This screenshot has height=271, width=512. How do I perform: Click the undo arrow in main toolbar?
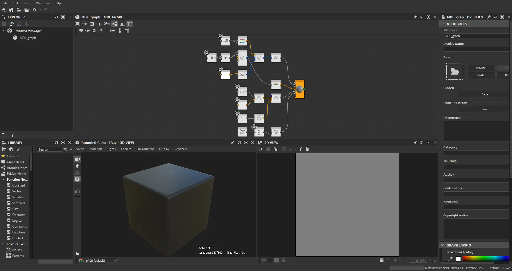[34, 10]
